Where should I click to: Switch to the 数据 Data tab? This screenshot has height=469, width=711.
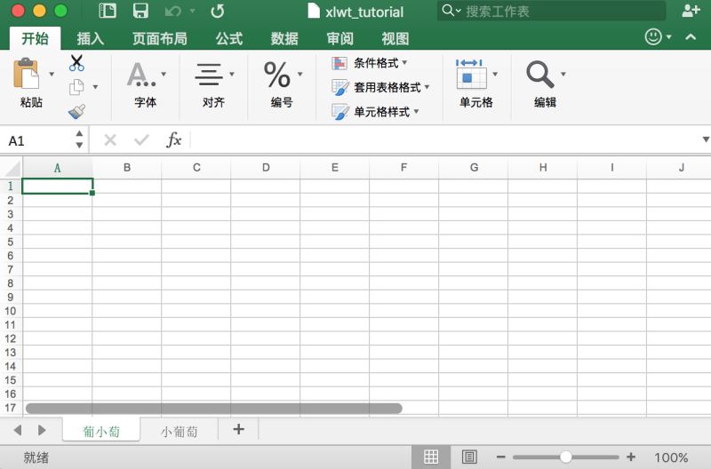click(x=284, y=38)
